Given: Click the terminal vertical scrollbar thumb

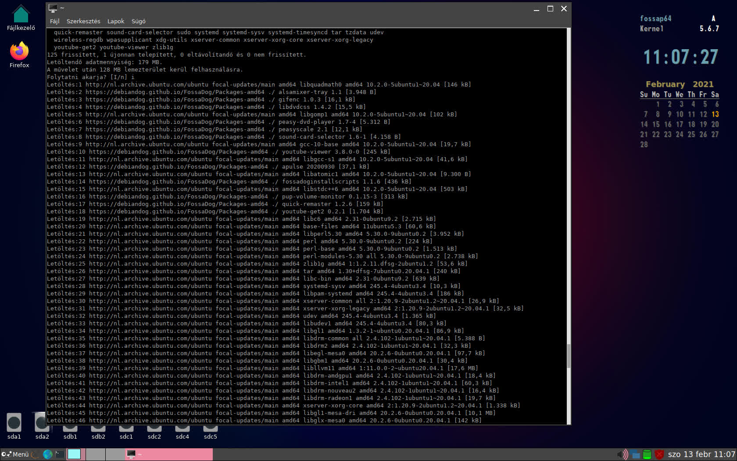Looking at the screenshot, I should (569, 356).
